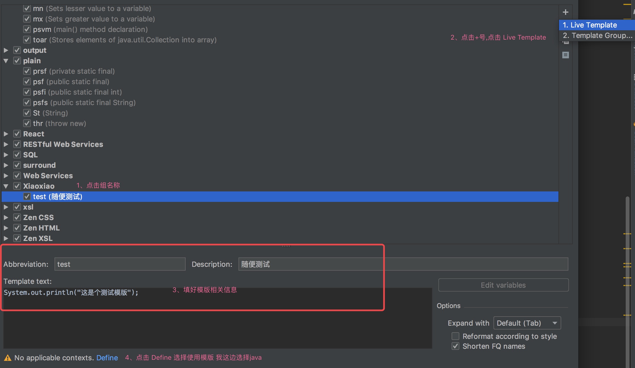Select the psf (public static final) row
Viewport: 635px width, 368px height.
click(280, 82)
